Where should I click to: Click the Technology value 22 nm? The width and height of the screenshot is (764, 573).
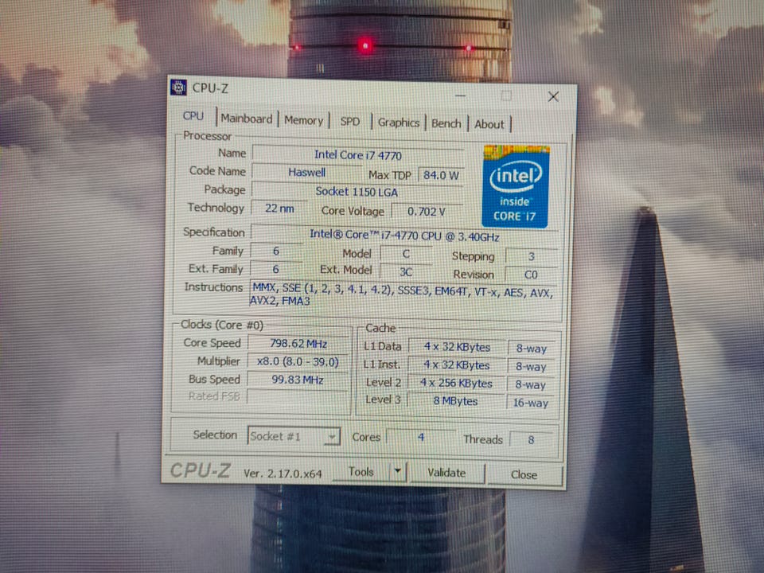click(x=279, y=209)
